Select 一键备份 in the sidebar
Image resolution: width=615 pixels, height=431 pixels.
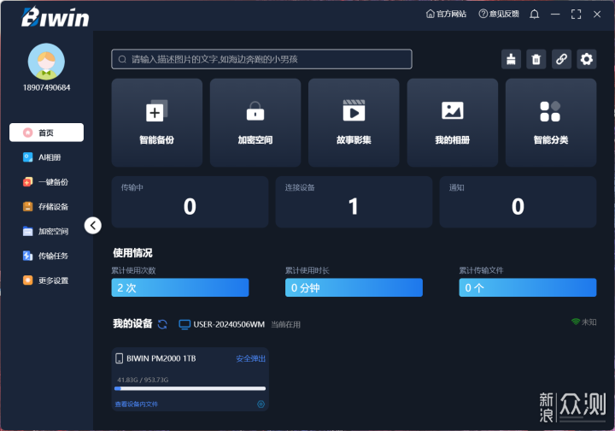click(x=46, y=182)
